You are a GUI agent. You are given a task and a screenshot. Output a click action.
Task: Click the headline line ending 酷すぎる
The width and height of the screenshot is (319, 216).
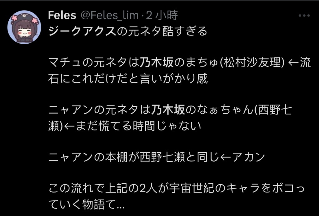pyautogui.click(x=128, y=31)
